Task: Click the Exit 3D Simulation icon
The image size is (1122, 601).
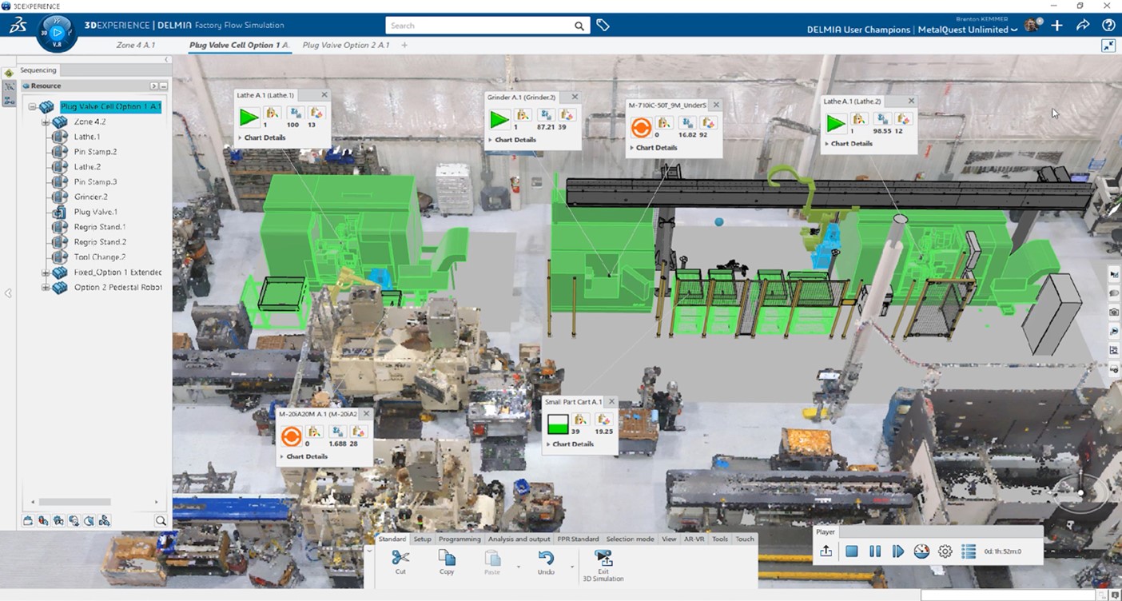Action: point(603,559)
